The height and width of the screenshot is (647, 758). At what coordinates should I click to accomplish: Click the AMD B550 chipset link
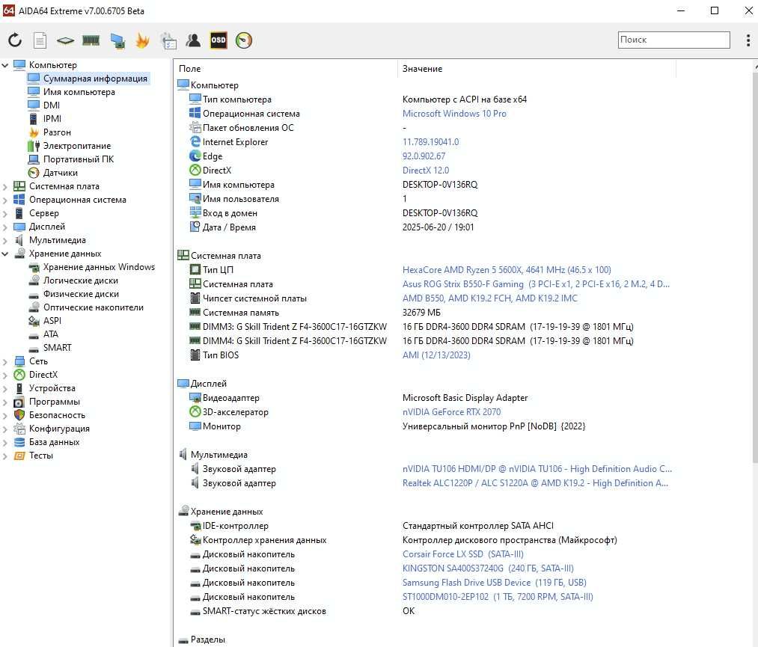coord(489,298)
